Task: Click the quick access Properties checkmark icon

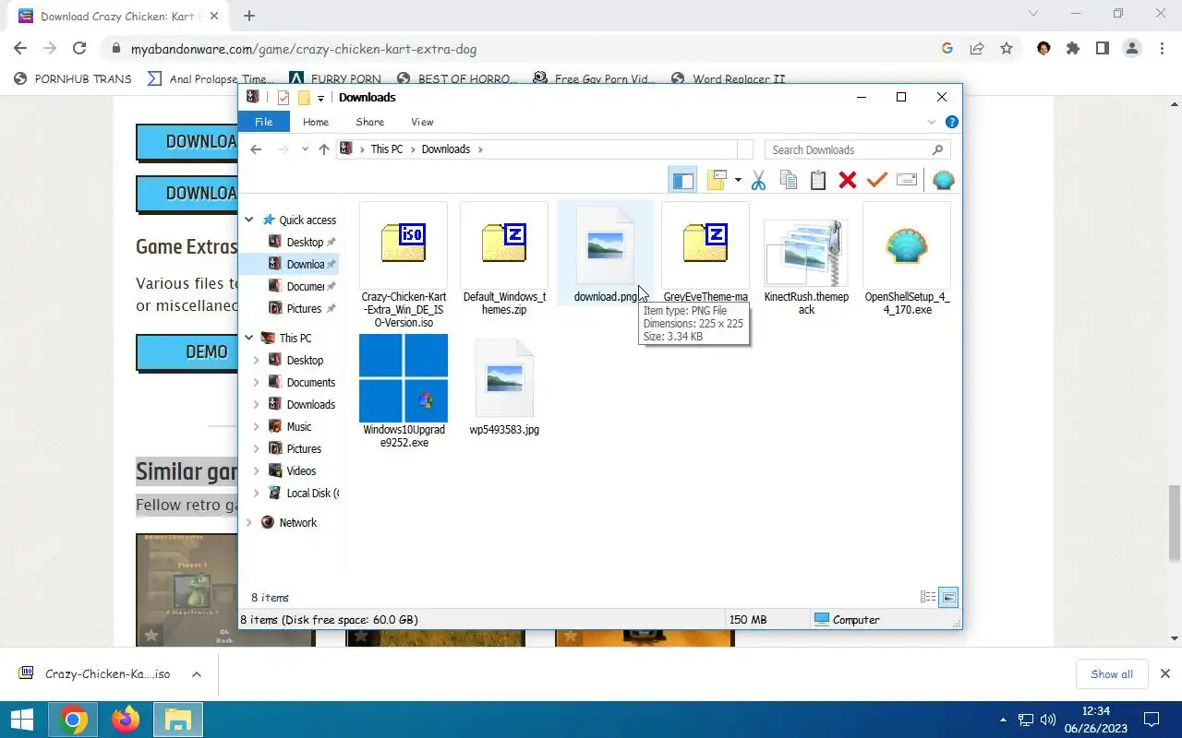Action: pyautogui.click(x=283, y=98)
